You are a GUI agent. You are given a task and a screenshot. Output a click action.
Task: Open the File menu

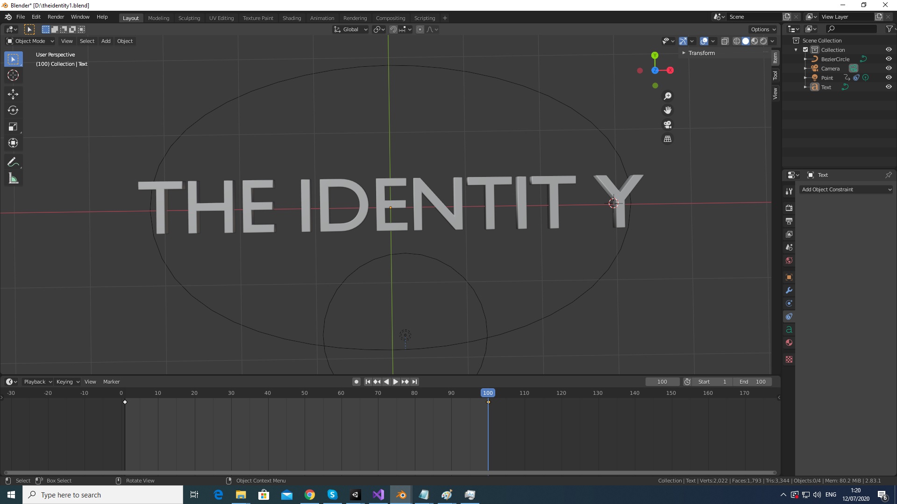point(21,17)
